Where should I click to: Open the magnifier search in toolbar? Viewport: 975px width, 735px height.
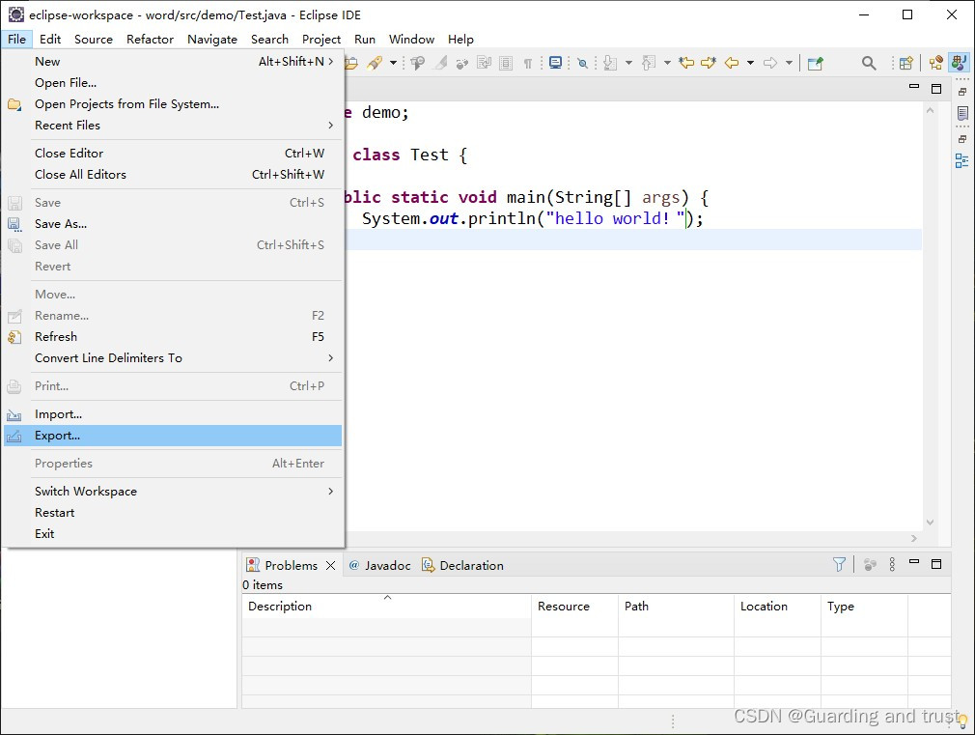coord(869,63)
